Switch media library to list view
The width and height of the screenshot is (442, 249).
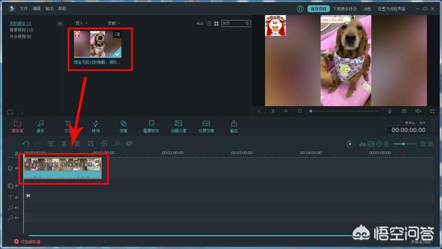(209, 23)
